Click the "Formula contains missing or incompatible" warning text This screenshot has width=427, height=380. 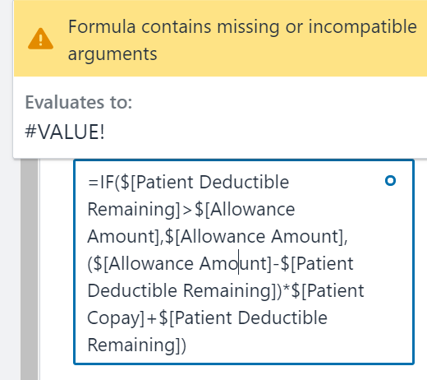(x=242, y=27)
